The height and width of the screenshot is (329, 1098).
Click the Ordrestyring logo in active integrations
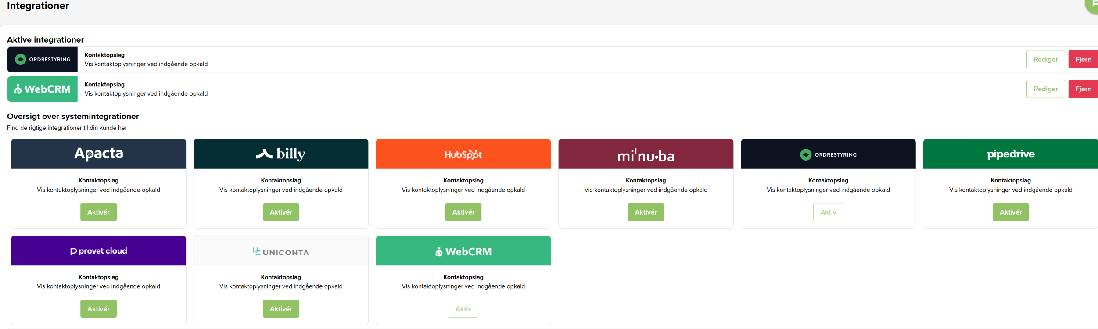(43, 59)
